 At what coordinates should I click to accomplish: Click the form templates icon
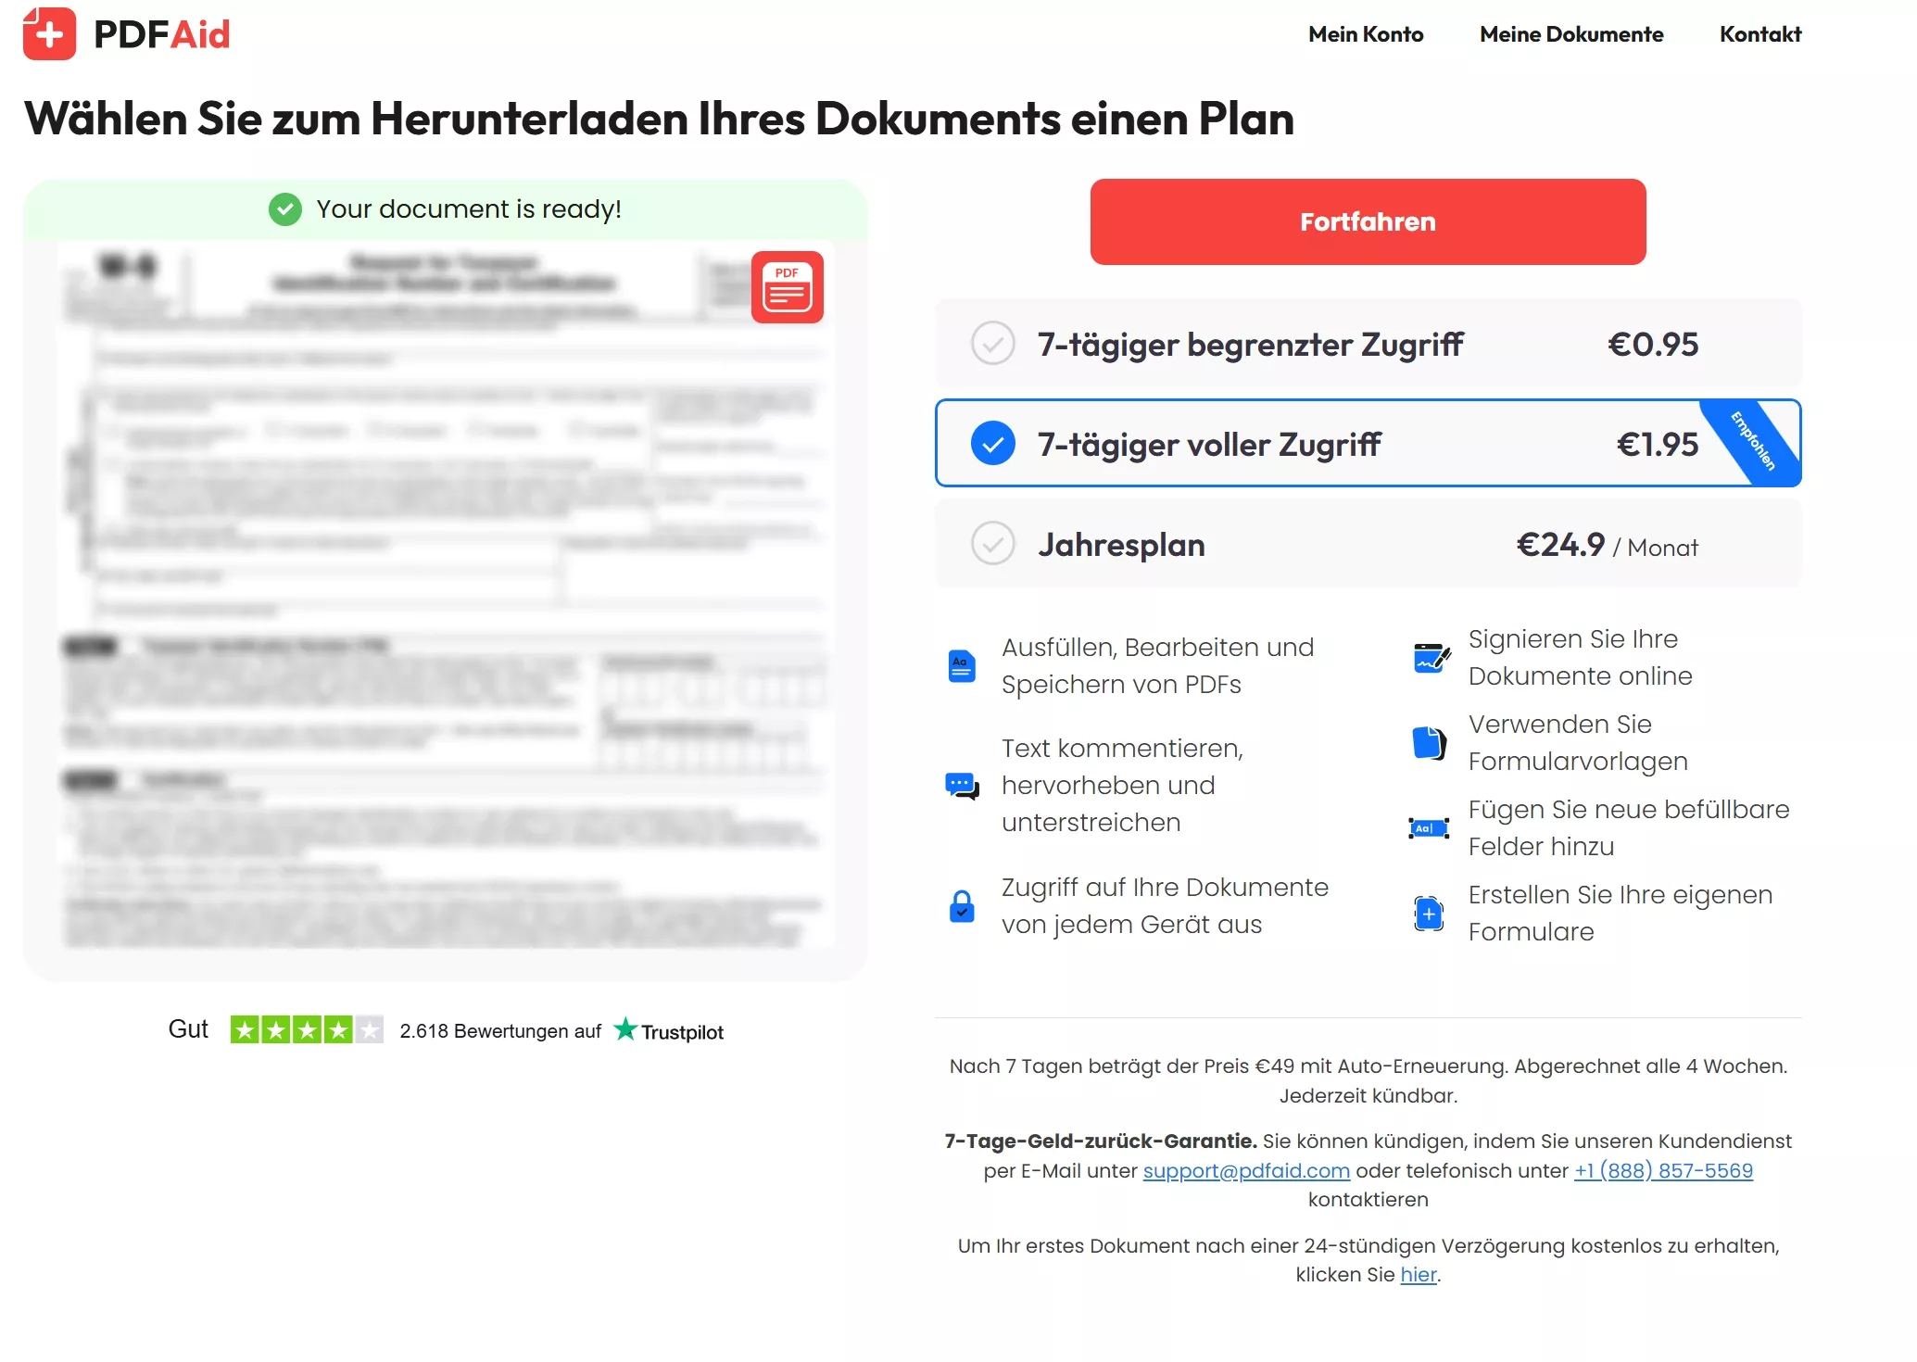(1429, 743)
